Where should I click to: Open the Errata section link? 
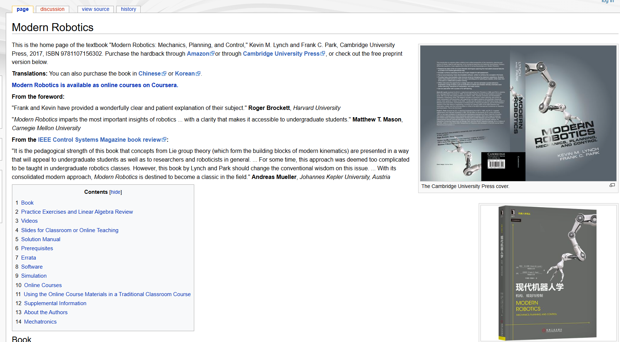pyautogui.click(x=29, y=258)
